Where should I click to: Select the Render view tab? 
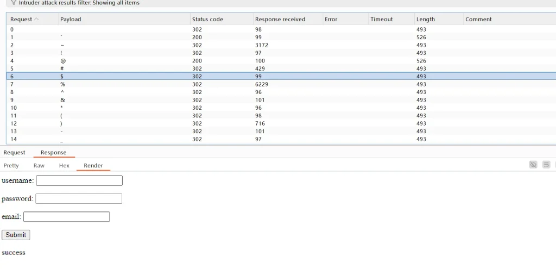pyautogui.click(x=93, y=166)
